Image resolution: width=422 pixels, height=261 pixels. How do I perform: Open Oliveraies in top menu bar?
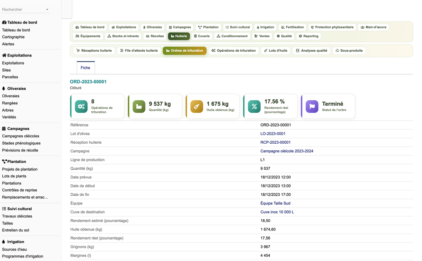pos(152,27)
